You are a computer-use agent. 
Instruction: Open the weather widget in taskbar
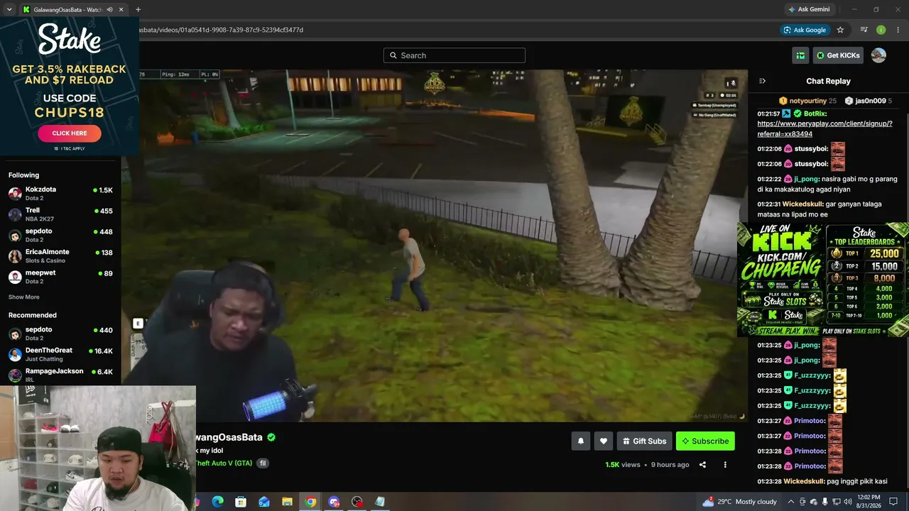[739, 502]
